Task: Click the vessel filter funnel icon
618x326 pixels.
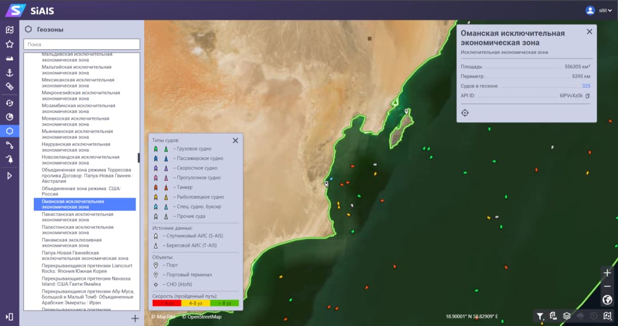Action: [x=540, y=316]
